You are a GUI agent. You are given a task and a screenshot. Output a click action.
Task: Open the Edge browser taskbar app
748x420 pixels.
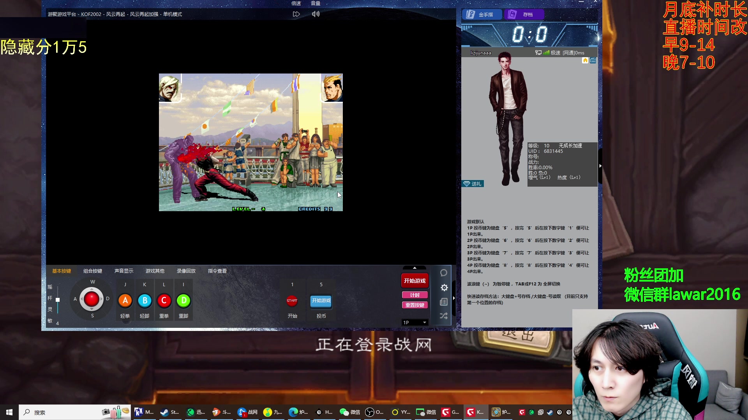298,412
